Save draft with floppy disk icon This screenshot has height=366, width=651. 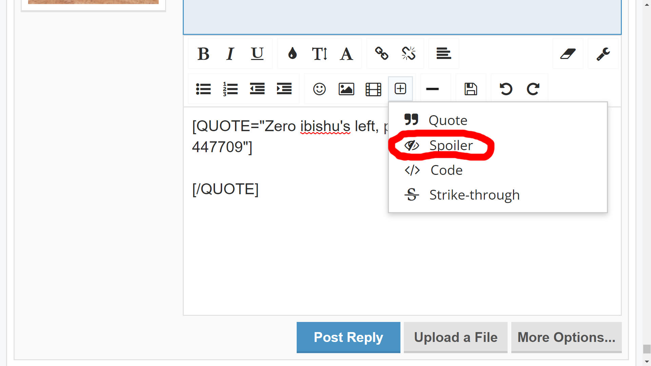tap(471, 89)
